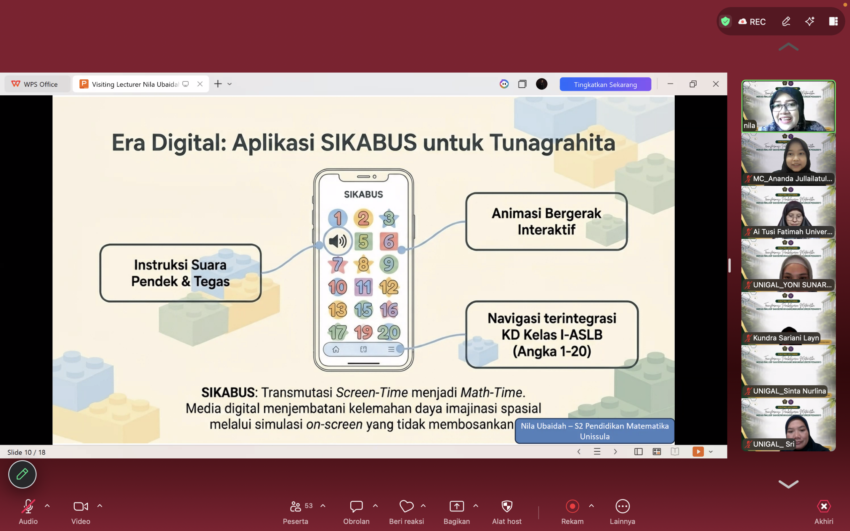Click Rekam record button

[x=572, y=511]
